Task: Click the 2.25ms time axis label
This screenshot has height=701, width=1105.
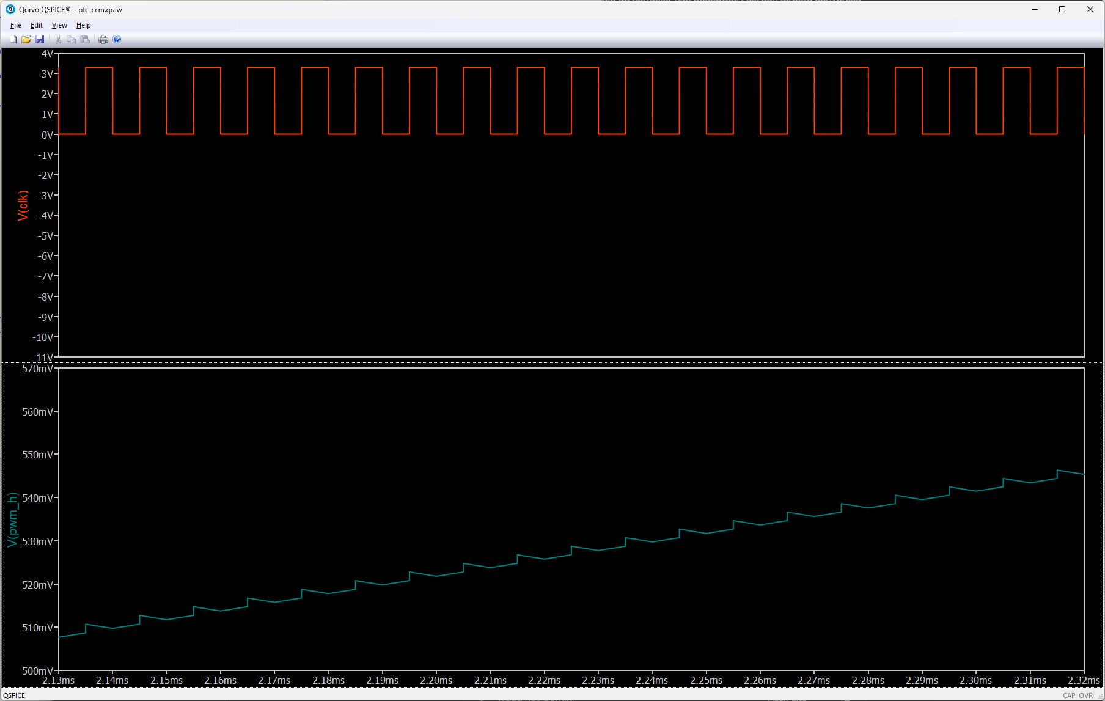Action: (706, 680)
